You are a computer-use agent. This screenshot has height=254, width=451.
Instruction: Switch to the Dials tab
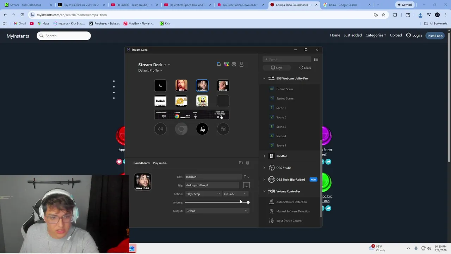click(305, 68)
